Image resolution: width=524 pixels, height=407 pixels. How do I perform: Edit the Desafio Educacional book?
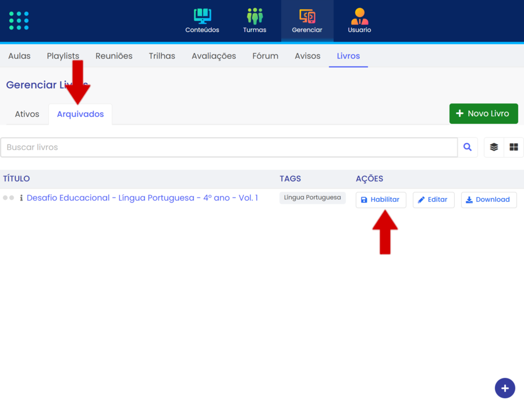click(x=433, y=199)
